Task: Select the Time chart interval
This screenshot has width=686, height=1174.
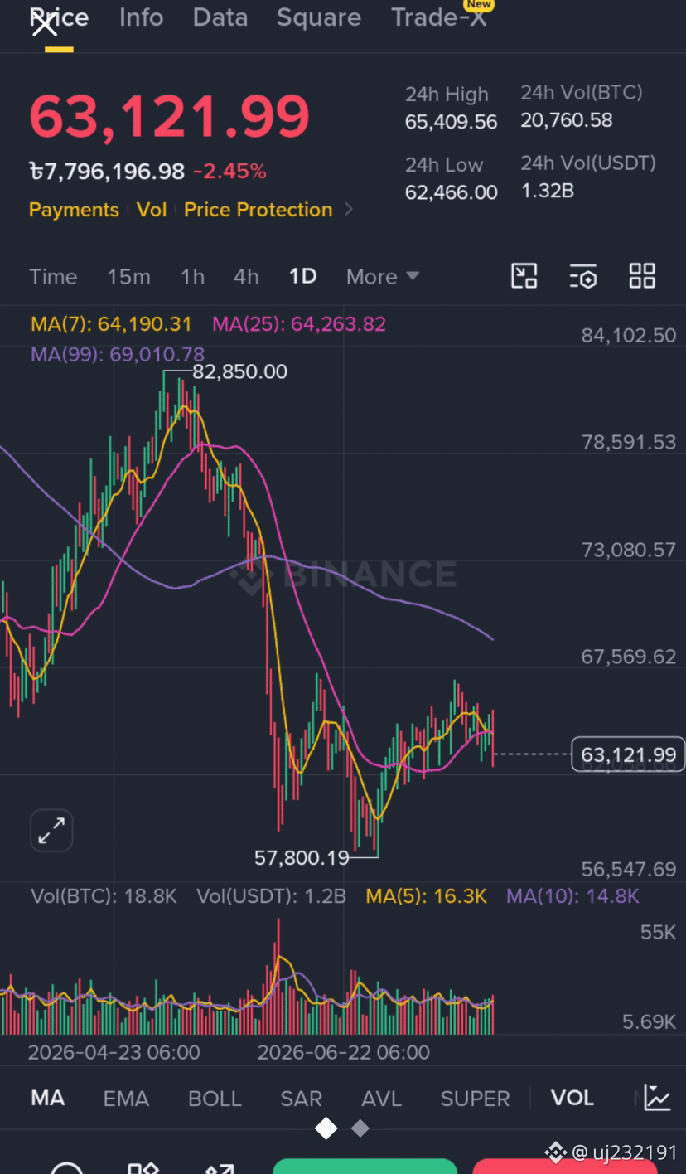Action: 53,277
